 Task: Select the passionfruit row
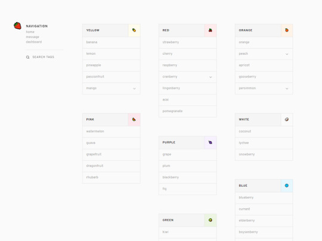pyautogui.click(x=112, y=77)
